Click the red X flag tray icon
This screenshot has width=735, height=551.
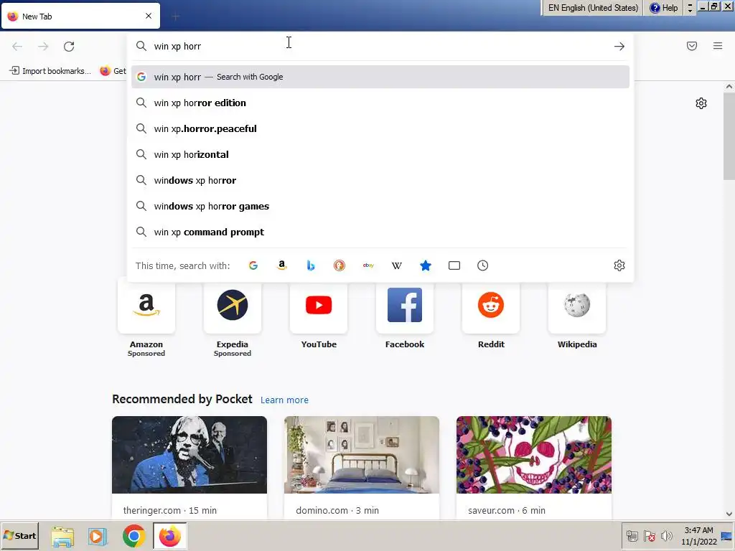point(650,535)
